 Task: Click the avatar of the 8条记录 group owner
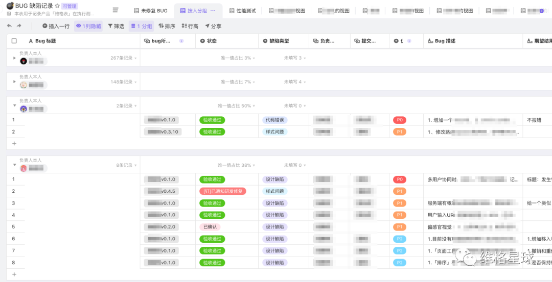(24, 168)
